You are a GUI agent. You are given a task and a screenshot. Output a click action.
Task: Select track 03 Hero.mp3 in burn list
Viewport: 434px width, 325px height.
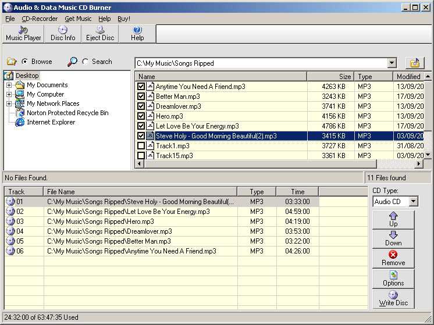tap(100, 222)
